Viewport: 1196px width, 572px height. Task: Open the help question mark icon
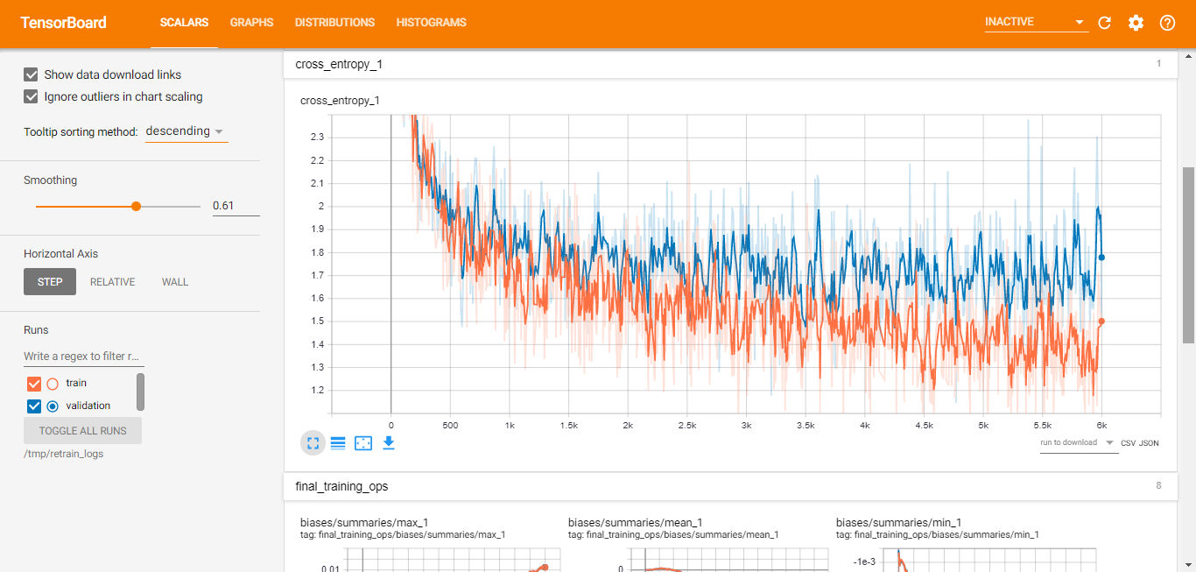pyautogui.click(x=1167, y=23)
